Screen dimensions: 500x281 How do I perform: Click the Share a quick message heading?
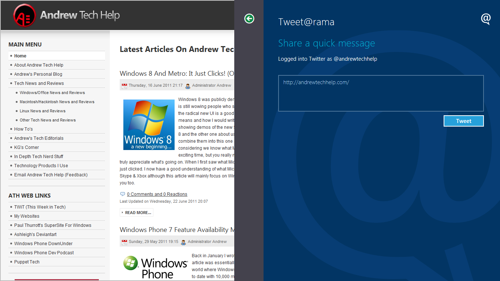pyautogui.click(x=327, y=43)
